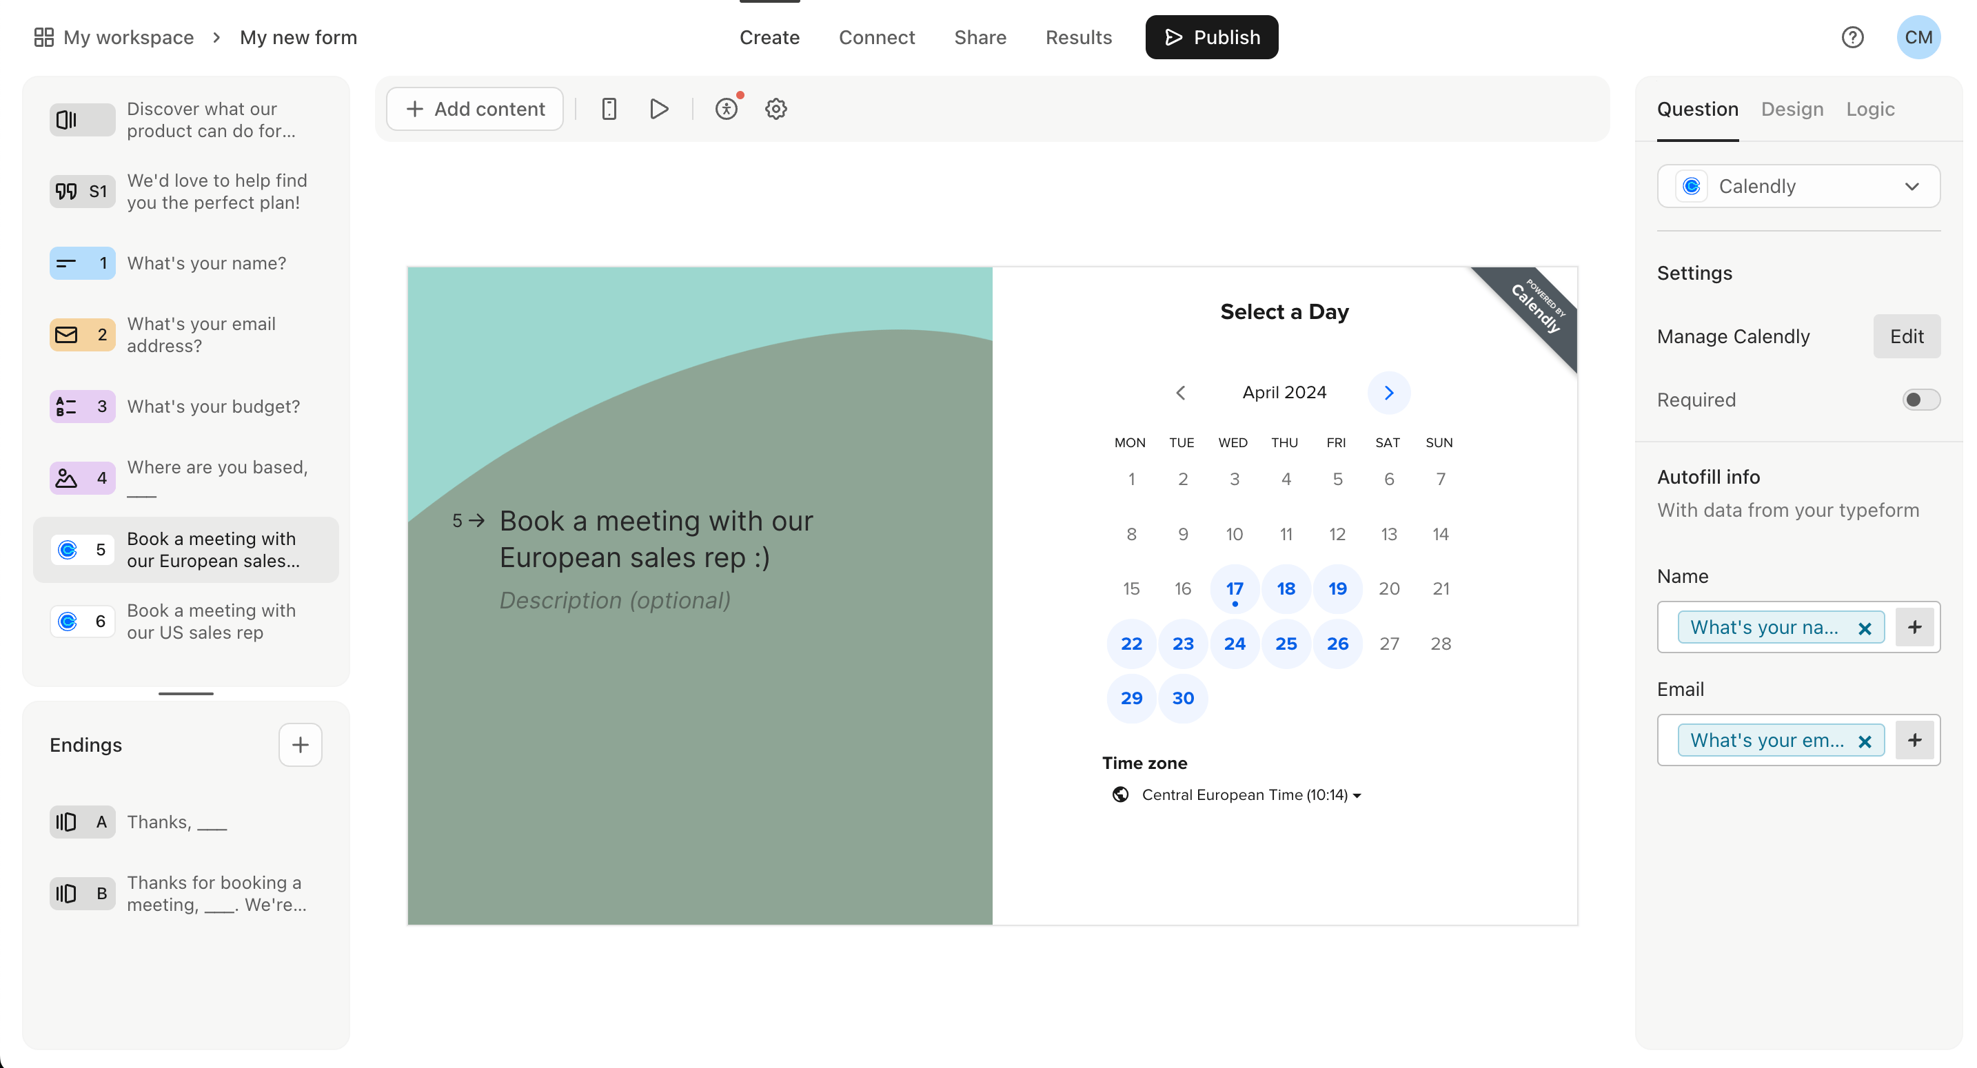Go to previous month in calendar

[1181, 393]
